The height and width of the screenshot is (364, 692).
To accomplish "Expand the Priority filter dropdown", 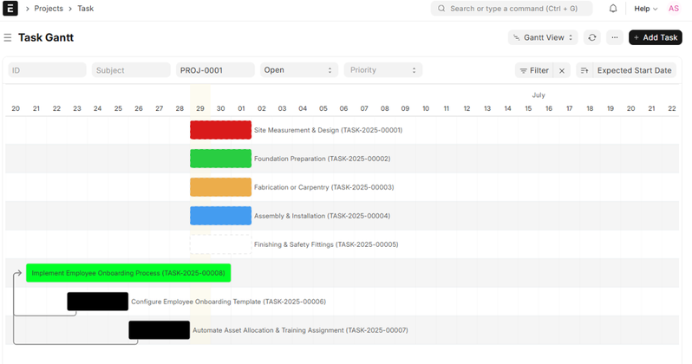I will [382, 70].
